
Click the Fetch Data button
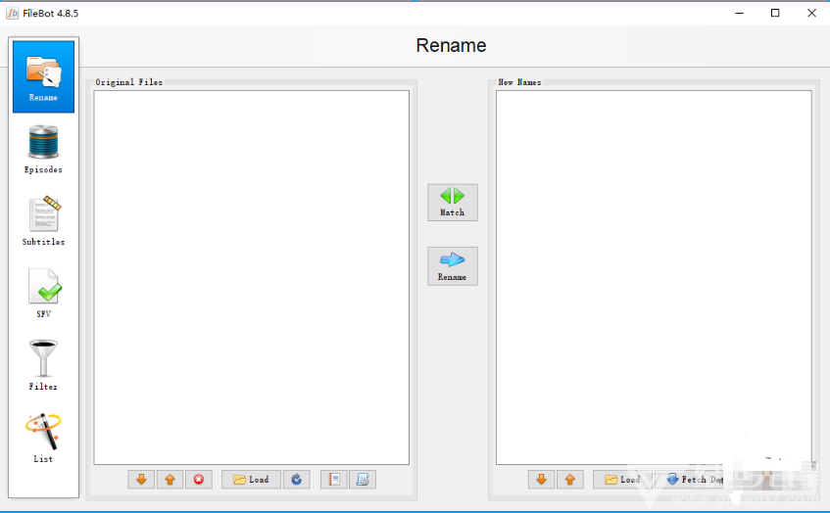(695, 480)
